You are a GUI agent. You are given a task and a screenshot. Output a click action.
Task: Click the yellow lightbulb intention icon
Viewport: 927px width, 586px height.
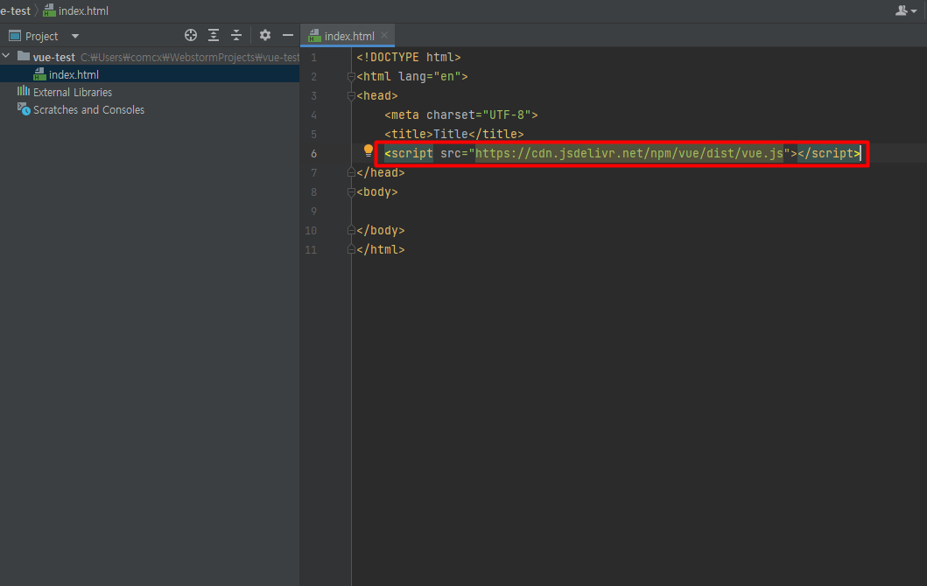pyautogui.click(x=369, y=151)
